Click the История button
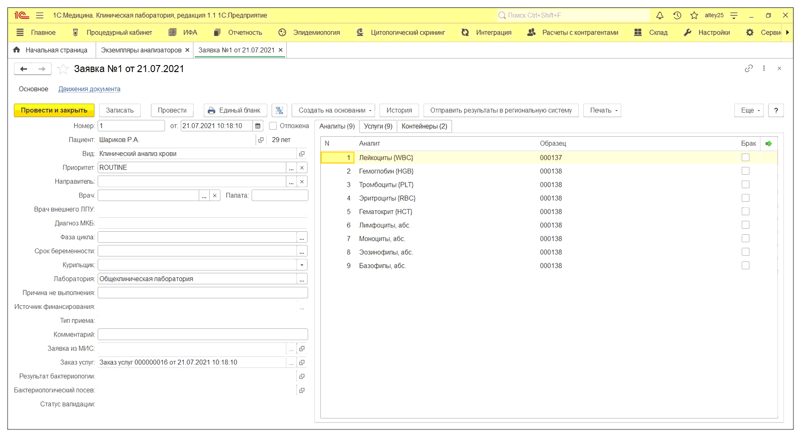The height and width of the screenshot is (437, 801). (399, 111)
